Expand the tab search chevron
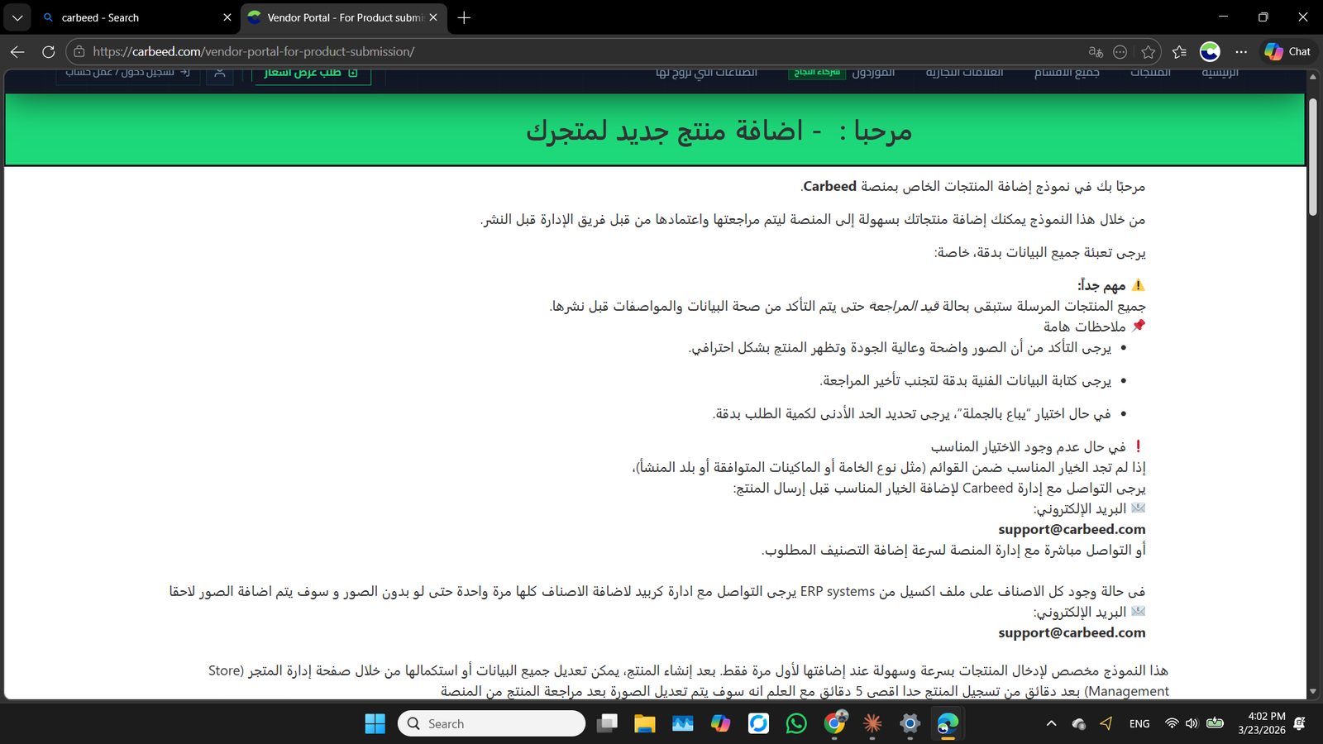Viewport: 1323px width, 744px height. pos(17,17)
